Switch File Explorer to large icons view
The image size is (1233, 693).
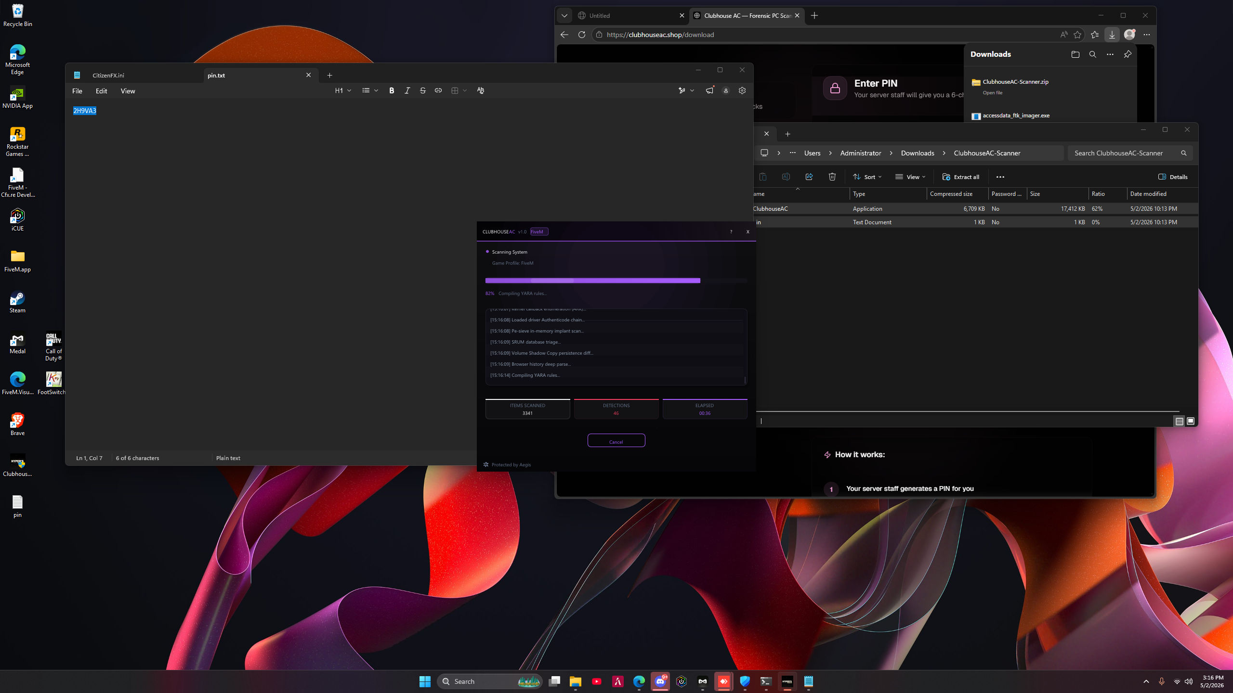point(1191,421)
